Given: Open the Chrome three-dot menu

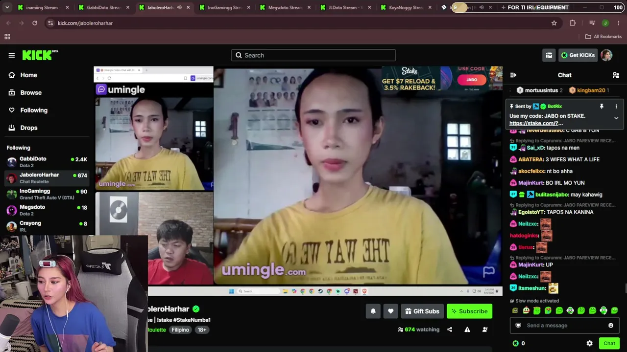Looking at the screenshot, I should (x=618, y=23).
